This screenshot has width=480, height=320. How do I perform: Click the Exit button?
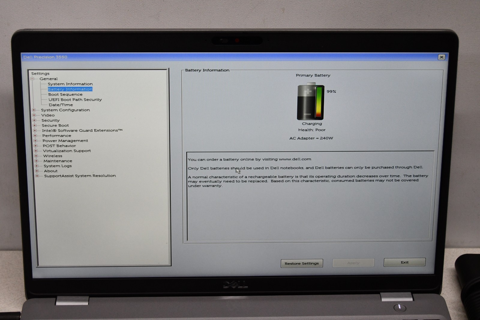point(404,262)
